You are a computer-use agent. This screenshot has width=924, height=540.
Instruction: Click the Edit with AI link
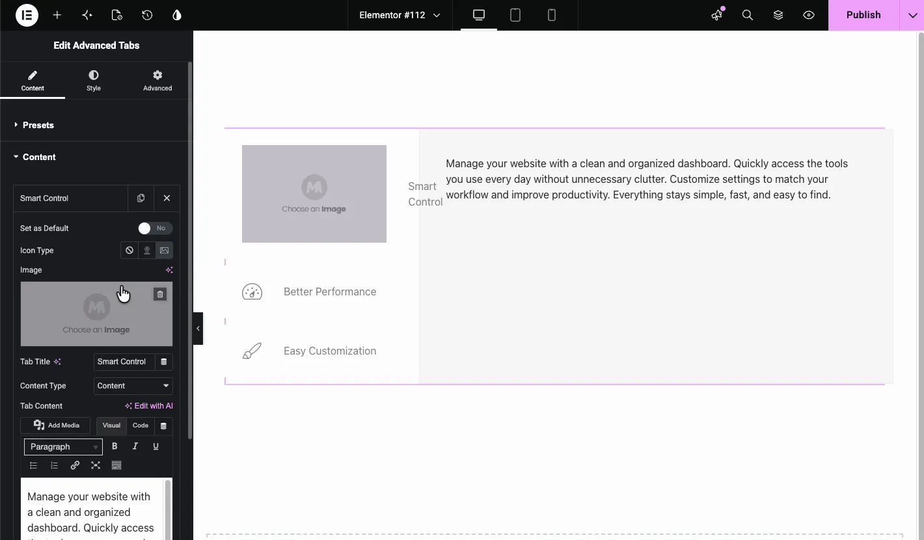[148, 406]
